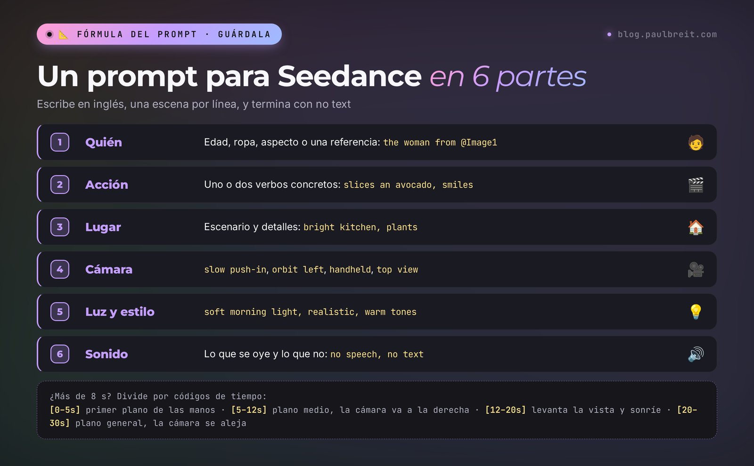Click the 'Quién' row title
The width and height of the screenshot is (754, 466).
tap(104, 142)
